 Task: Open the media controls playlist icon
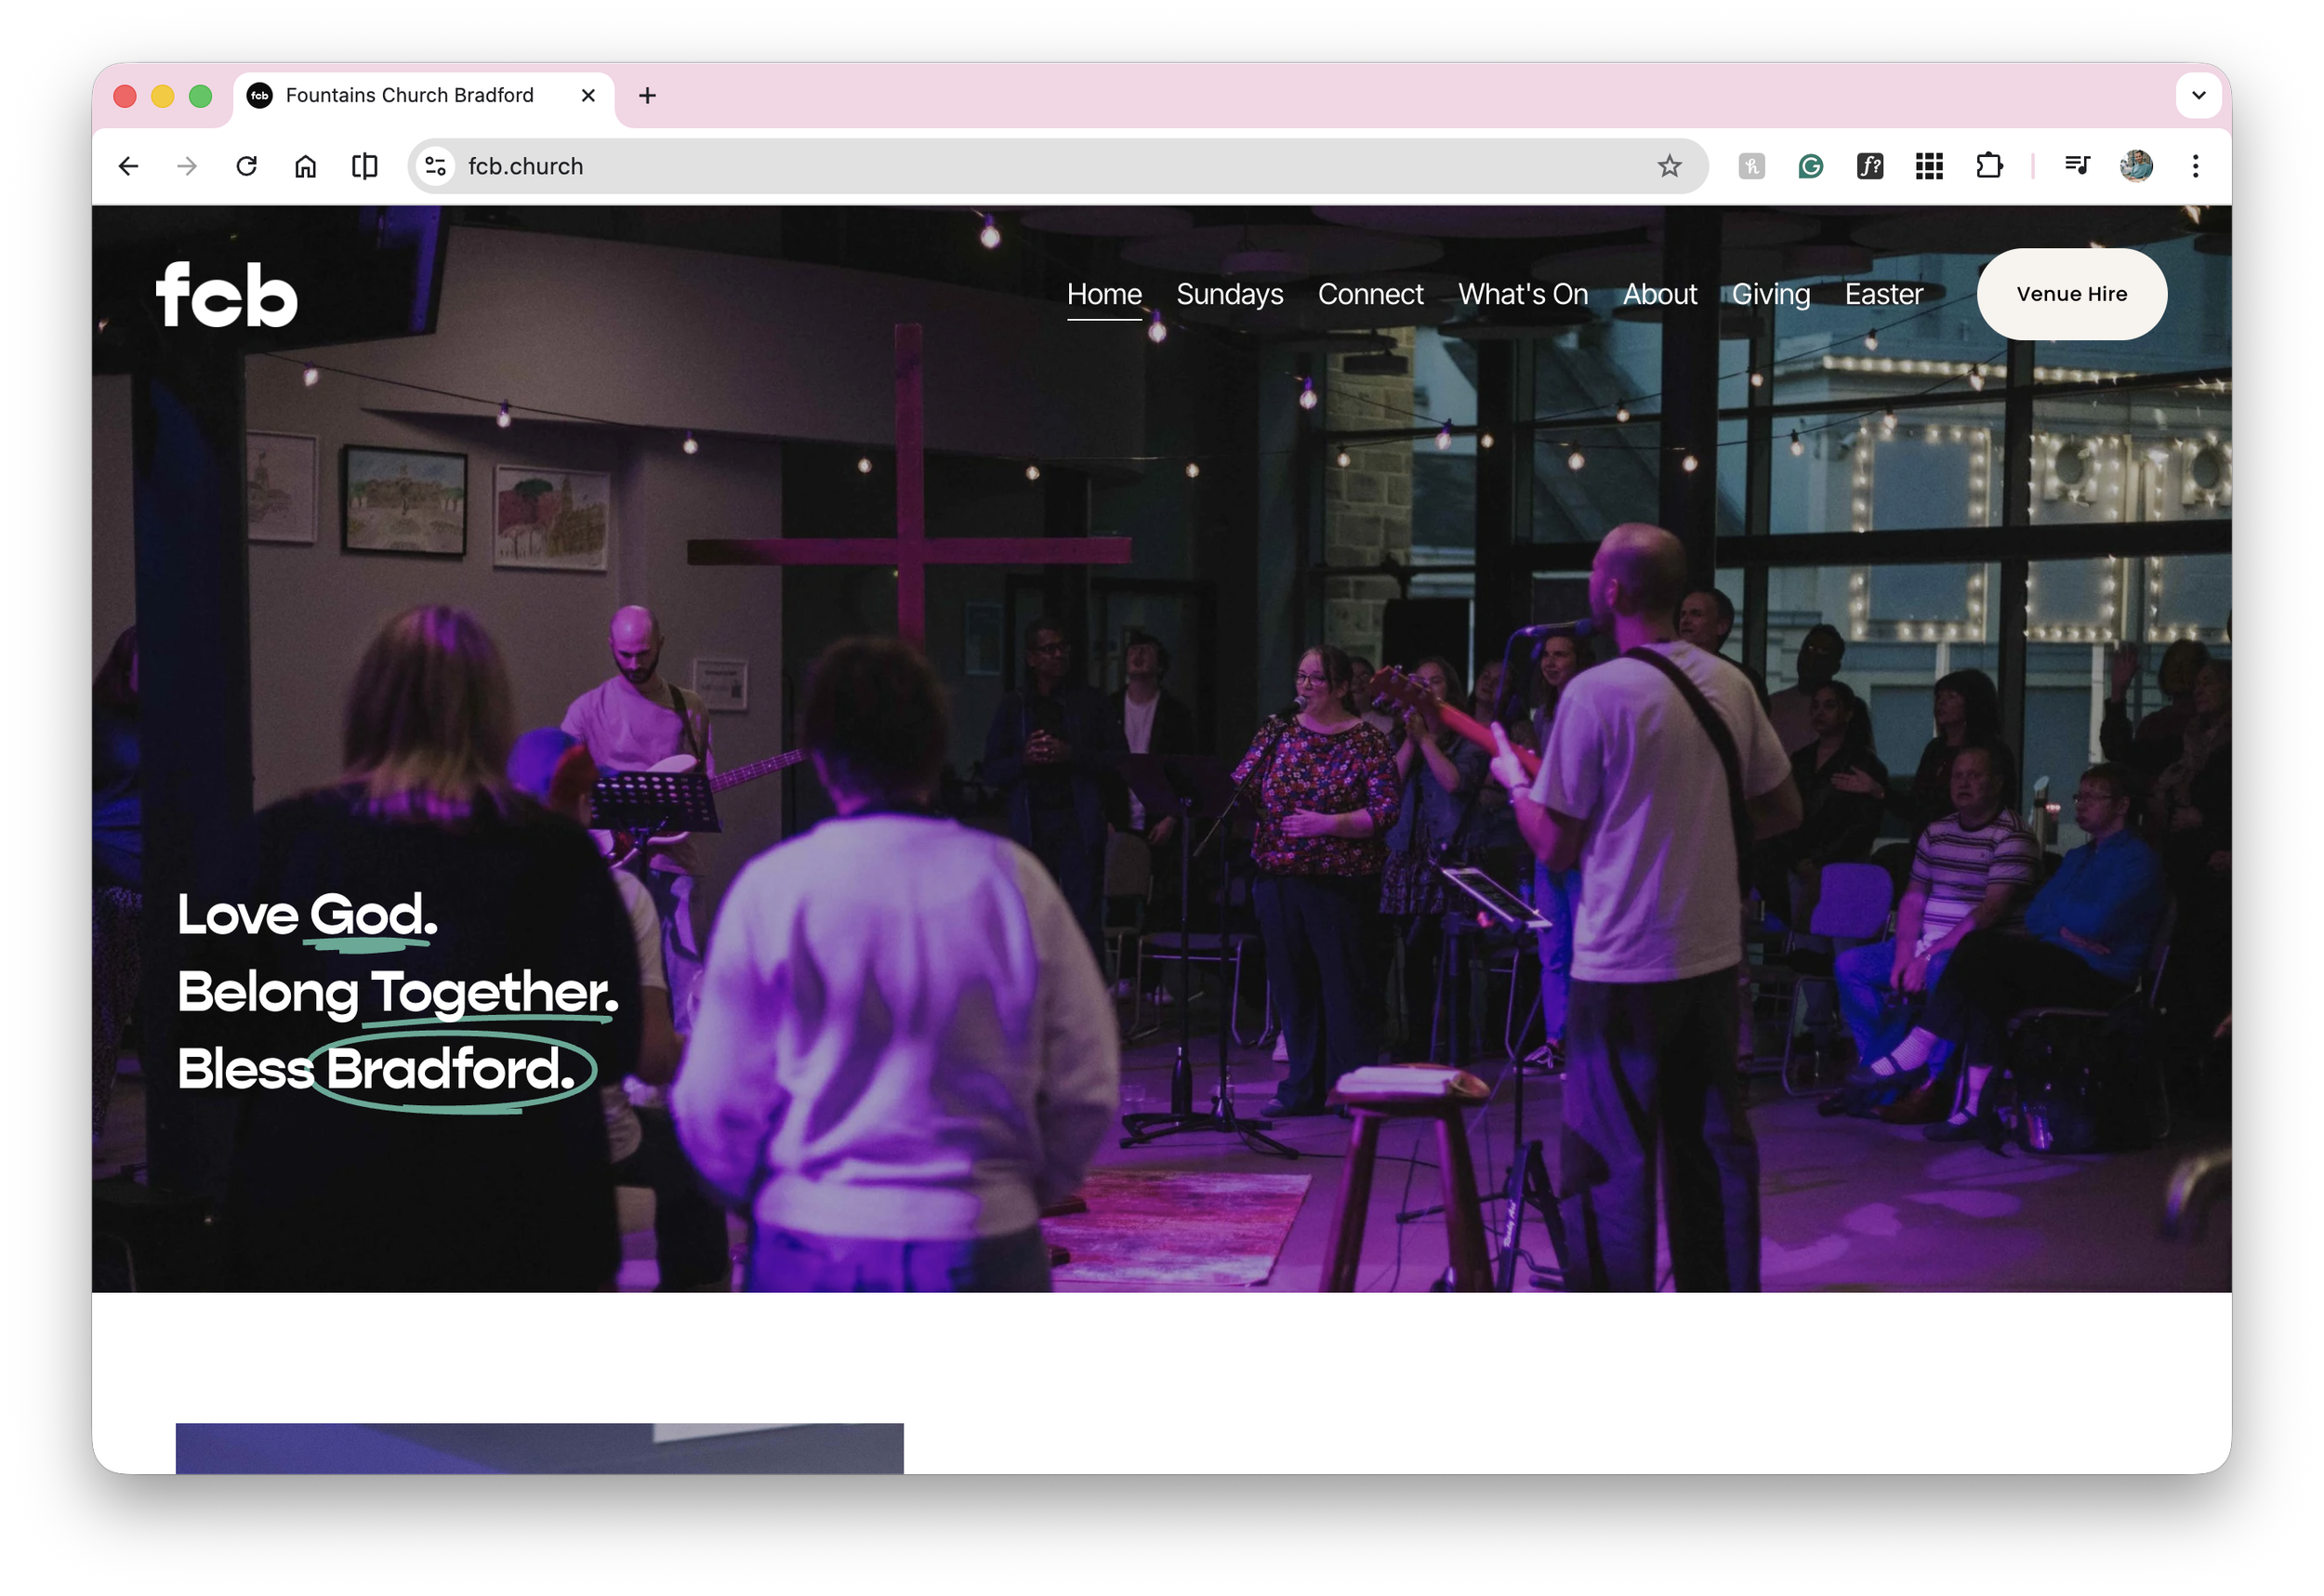pyautogui.click(x=2077, y=166)
